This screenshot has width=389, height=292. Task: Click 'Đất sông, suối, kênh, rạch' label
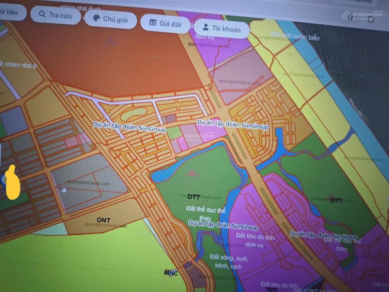coord(228,262)
